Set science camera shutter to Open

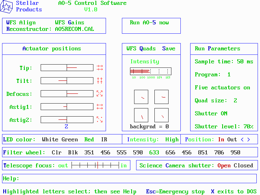pos(224,165)
